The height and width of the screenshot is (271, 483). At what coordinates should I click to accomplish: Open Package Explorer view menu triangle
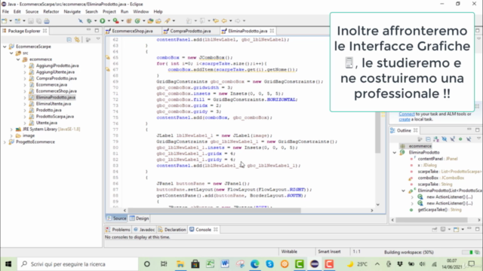coord(98,39)
